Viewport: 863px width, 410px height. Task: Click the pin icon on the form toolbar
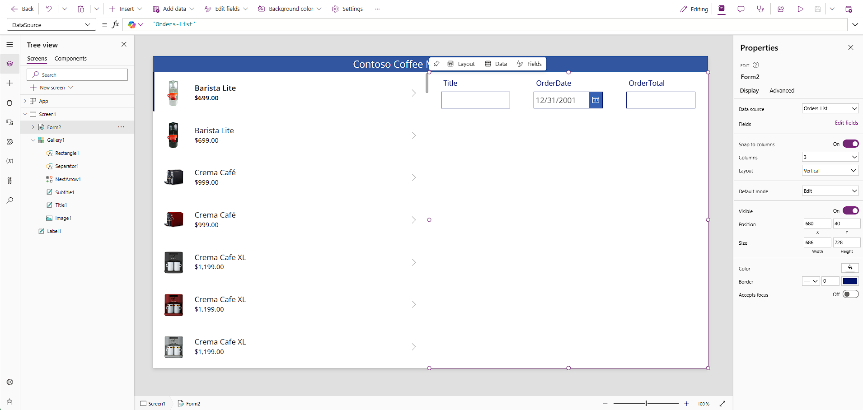pos(436,64)
